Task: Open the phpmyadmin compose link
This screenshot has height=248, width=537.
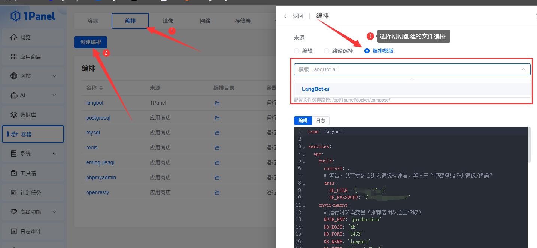Action: click(x=101, y=177)
